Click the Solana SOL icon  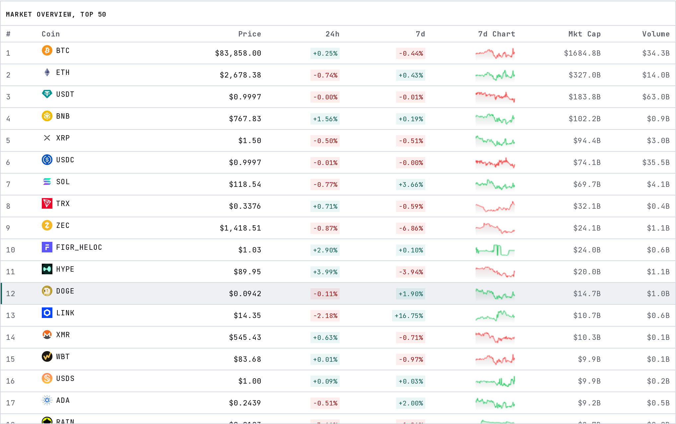pyautogui.click(x=47, y=182)
